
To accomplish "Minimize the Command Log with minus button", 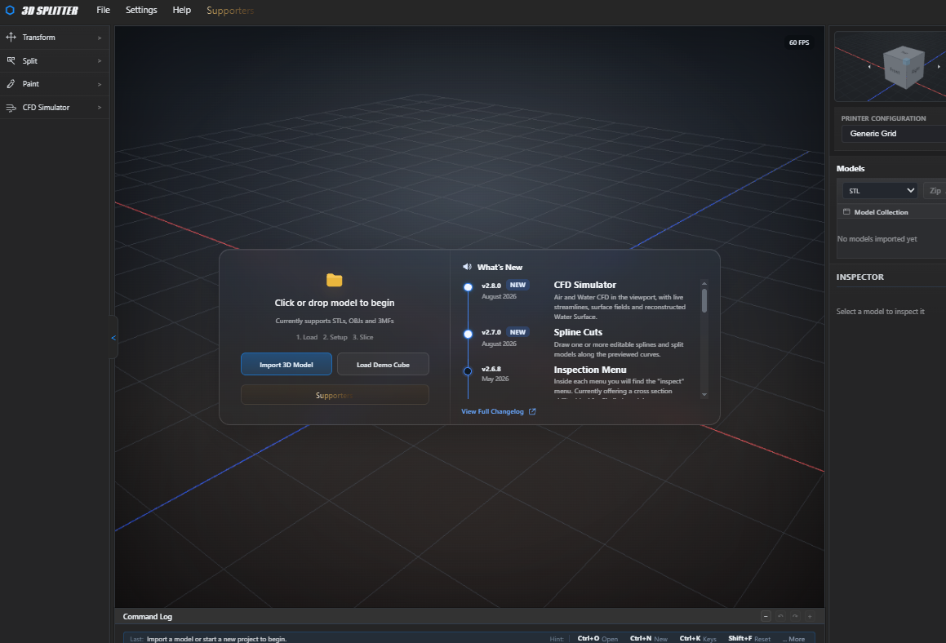I will point(766,616).
